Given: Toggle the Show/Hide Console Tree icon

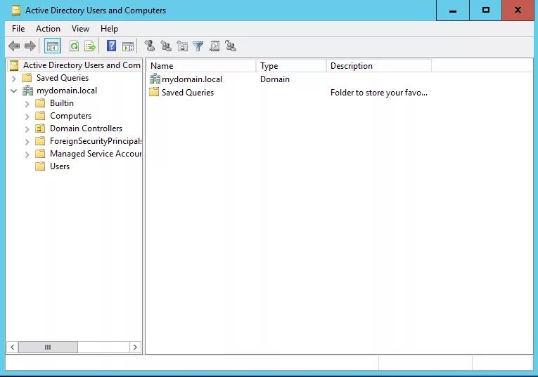Looking at the screenshot, I should click(53, 46).
